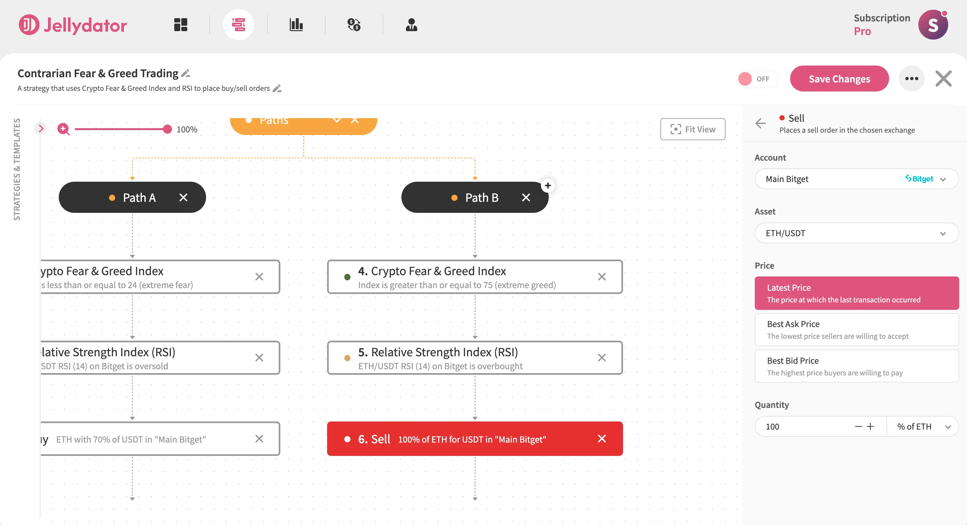This screenshot has height=525, width=967.
Task: Remove Path A node
Action: pos(183,197)
